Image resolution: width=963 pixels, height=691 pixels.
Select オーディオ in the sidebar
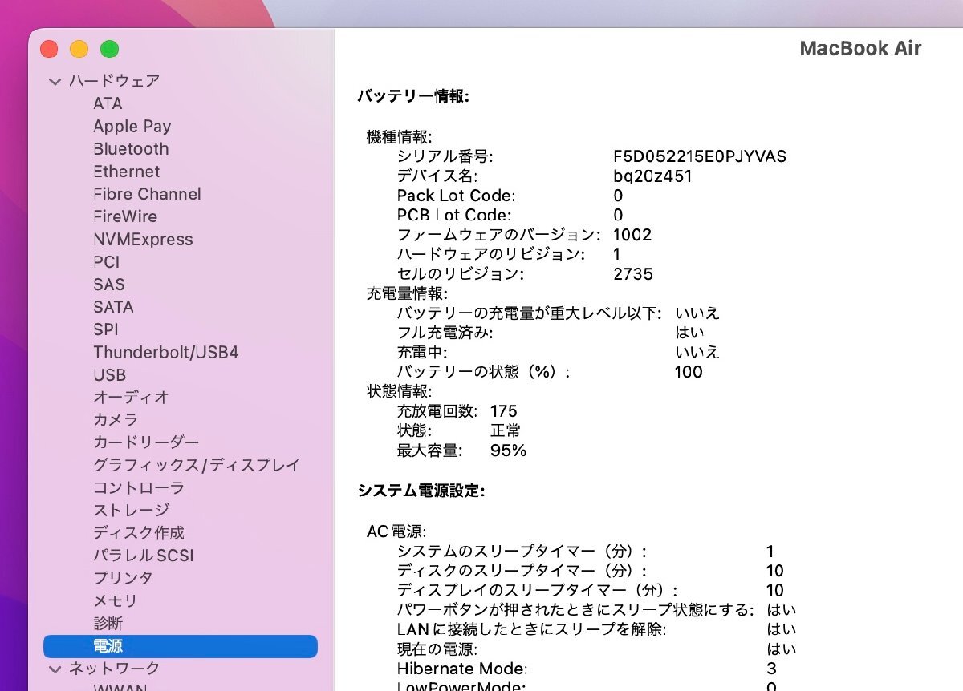(x=131, y=397)
